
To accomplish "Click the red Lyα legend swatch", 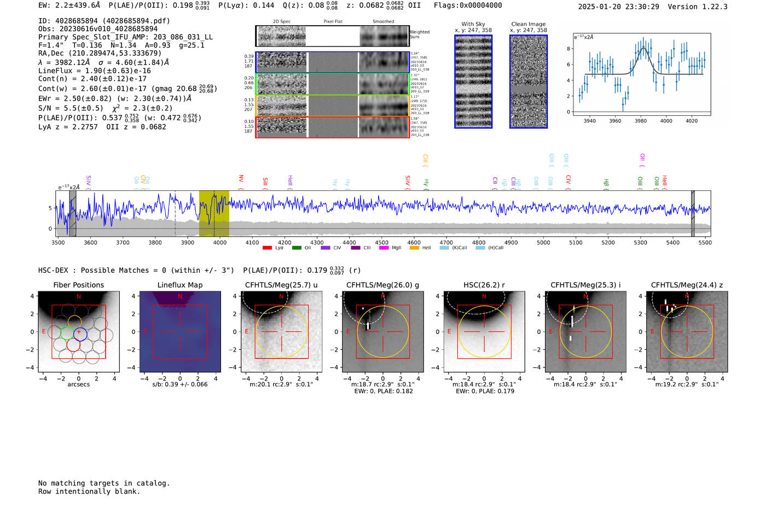I will coord(267,248).
